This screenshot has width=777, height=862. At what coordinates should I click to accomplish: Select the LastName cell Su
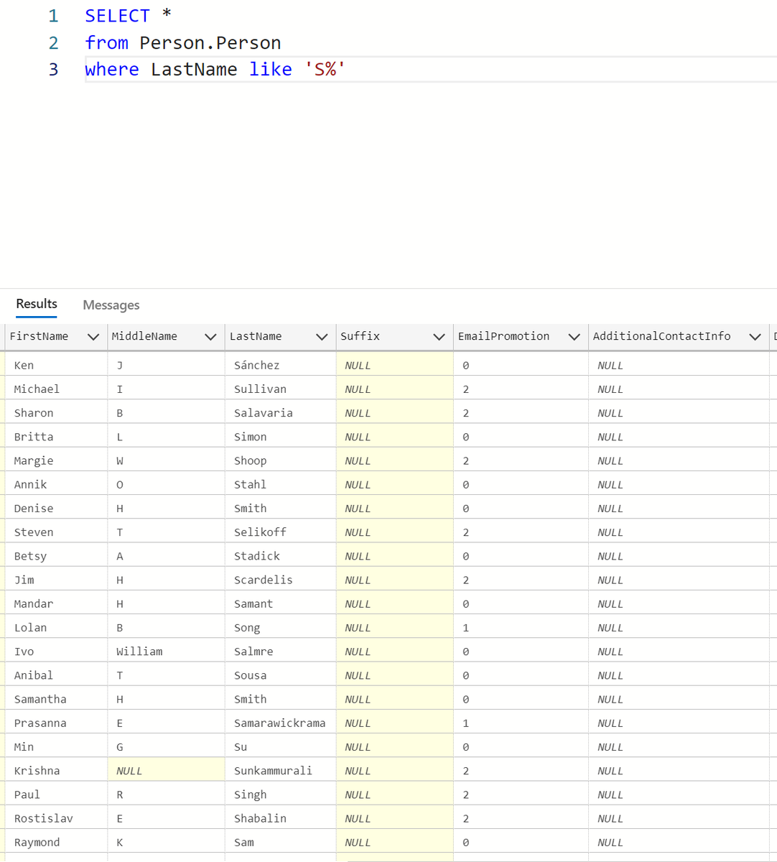point(280,746)
